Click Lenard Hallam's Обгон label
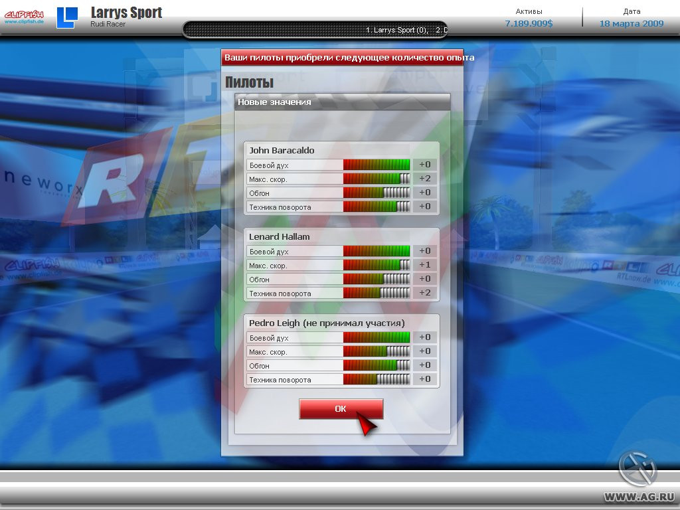 (x=260, y=280)
